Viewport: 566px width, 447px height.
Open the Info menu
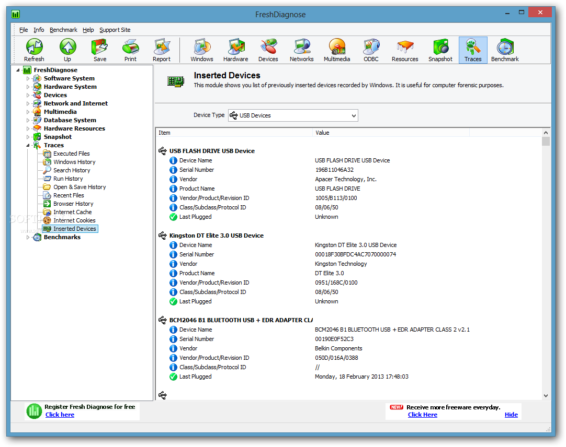click(x=39, y=30)
